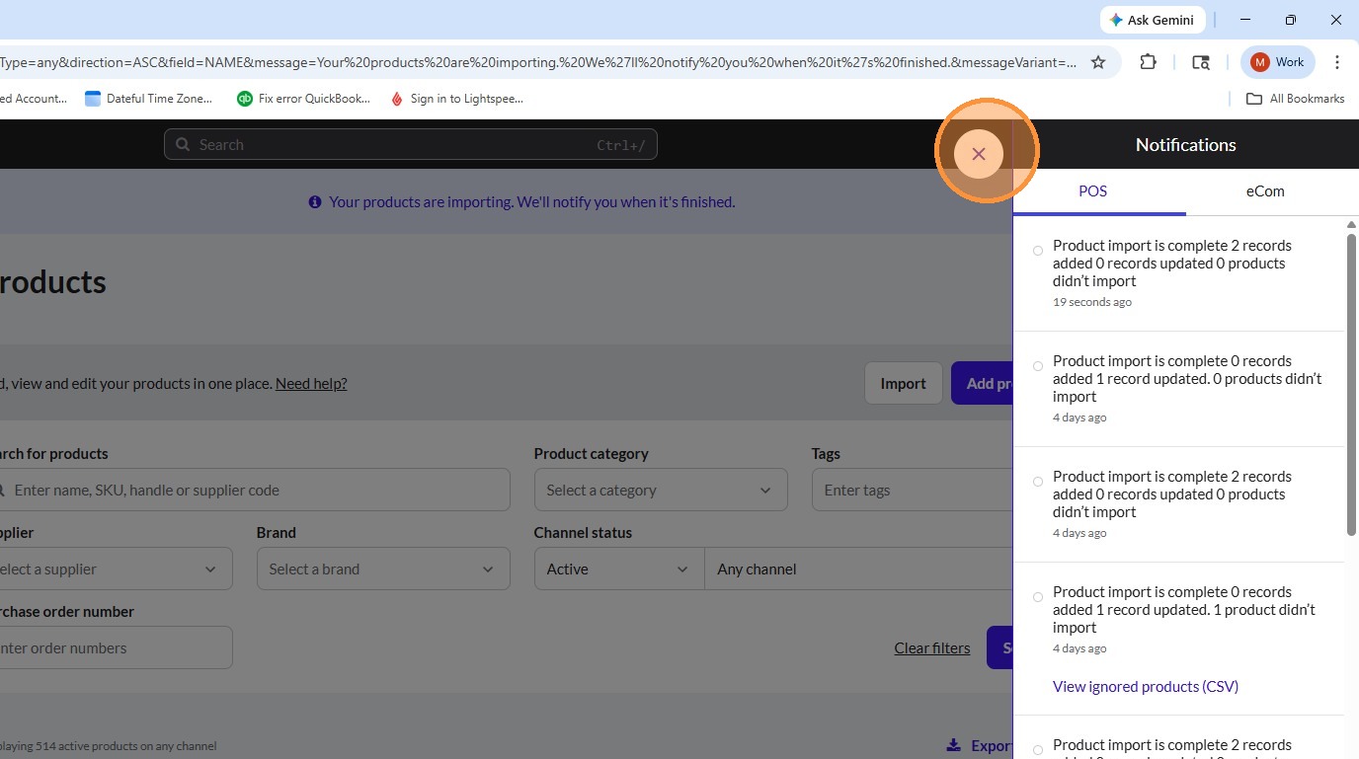Mark the 19 seconds ago notification as read

tap(1038, 251)
